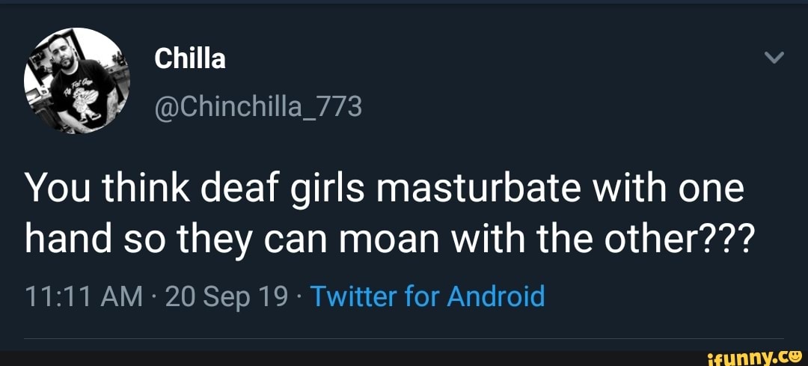808x366 pixels.
Task: Click the @Chinchilla_773 handle
Action: click(x=257, y=108)
